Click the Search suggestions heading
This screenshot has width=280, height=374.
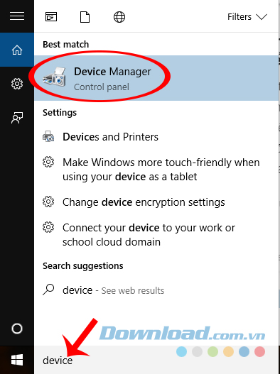83,265
